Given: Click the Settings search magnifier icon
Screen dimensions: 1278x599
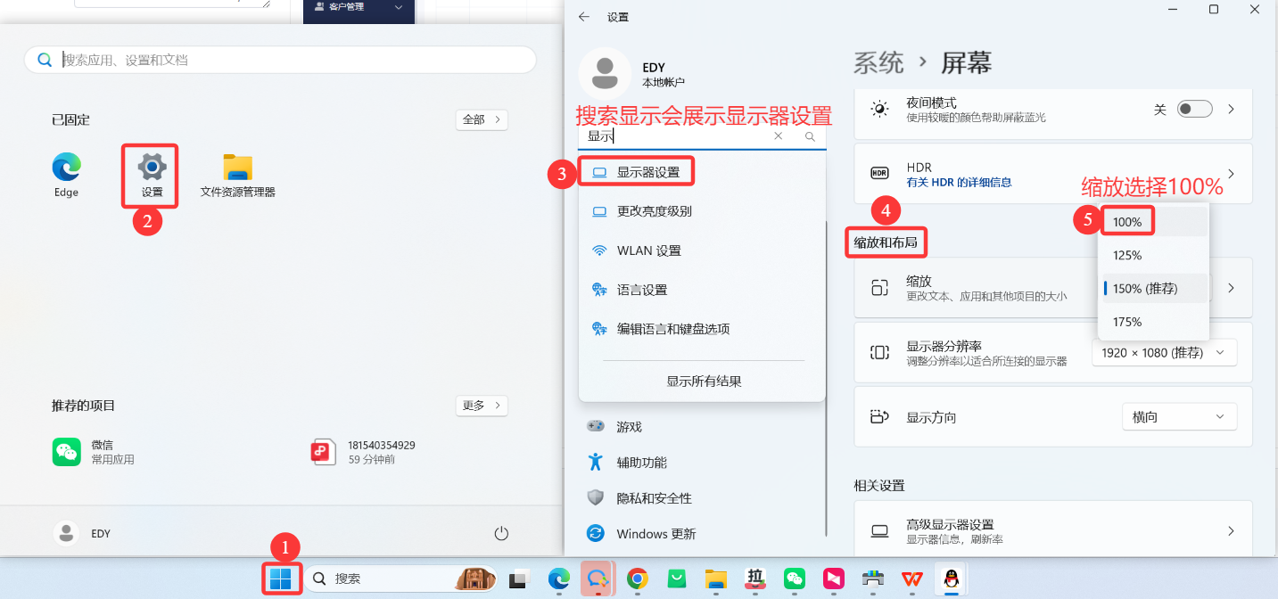Looking at the screenshot, I should [810, 136].
